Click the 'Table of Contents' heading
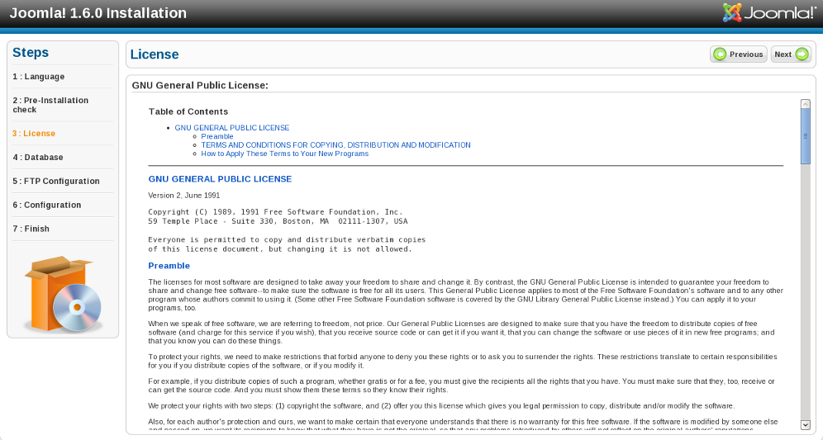823x440 pixels. (188, 111)
